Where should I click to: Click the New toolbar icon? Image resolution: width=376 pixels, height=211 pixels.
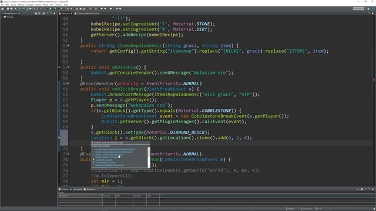(2, 9)
